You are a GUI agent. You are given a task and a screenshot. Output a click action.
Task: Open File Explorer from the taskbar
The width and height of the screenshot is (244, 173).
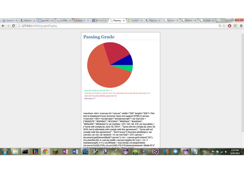point(15,152)
